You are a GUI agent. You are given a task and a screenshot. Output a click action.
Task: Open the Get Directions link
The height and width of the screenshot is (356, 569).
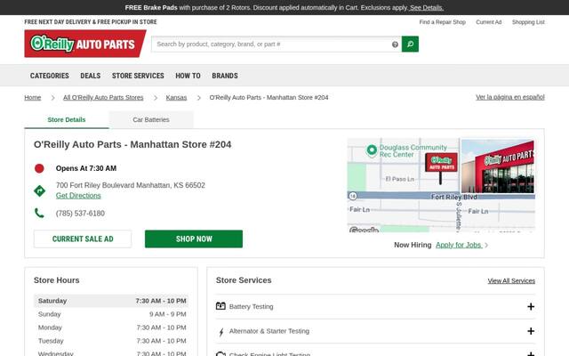click(x=78, y=196)
